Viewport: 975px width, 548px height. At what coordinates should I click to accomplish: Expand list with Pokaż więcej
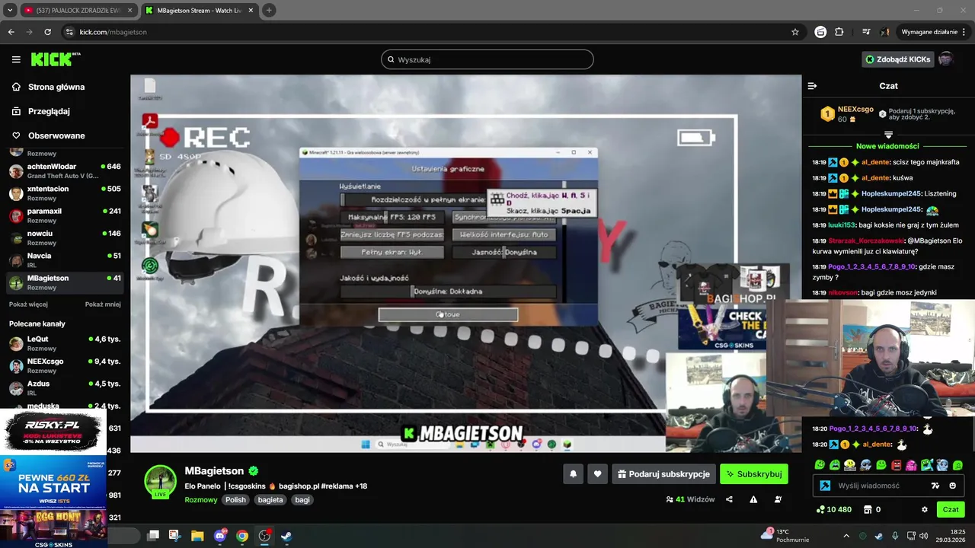(28, 304)
